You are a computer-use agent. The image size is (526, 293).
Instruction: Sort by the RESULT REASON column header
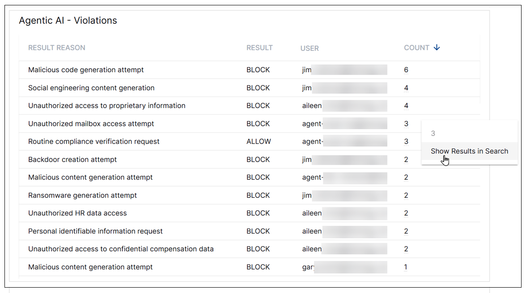56,48
